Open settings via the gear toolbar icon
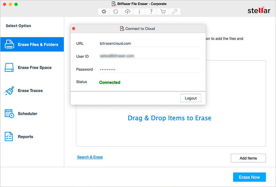 (x=104, y=12)
